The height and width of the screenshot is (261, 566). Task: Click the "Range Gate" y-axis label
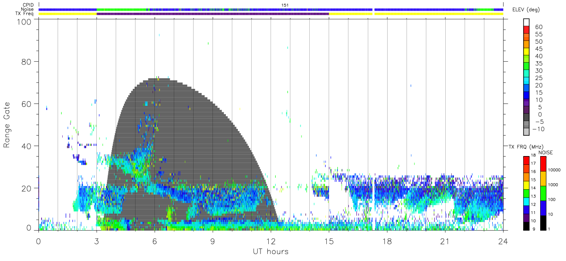[x=7, y=124]
